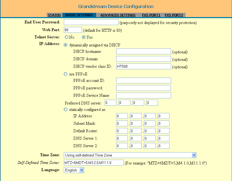The image size is (232, 181).
Task: Focus second octet of DNS Server 1
Action: click(136, 138)
